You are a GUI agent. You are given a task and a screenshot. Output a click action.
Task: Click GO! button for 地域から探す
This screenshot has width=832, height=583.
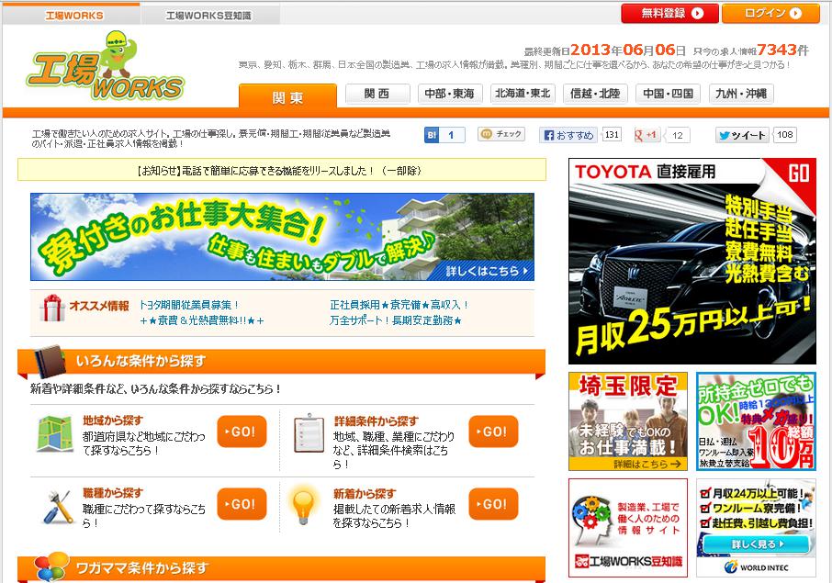242,432
